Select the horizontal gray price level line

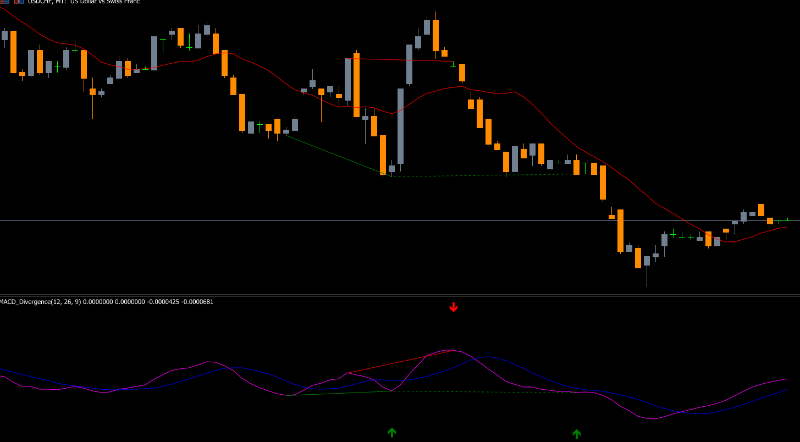(x=330, y=220)
